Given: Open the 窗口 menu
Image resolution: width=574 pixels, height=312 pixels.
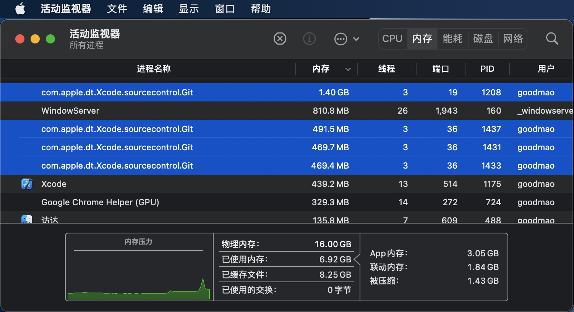Looking at the screenshot, I should 225,9.
